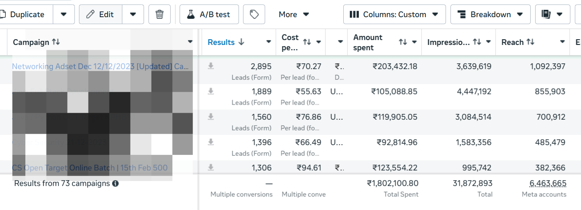Click download icon for 2,895 results row
581x210 pixels.
211,66
